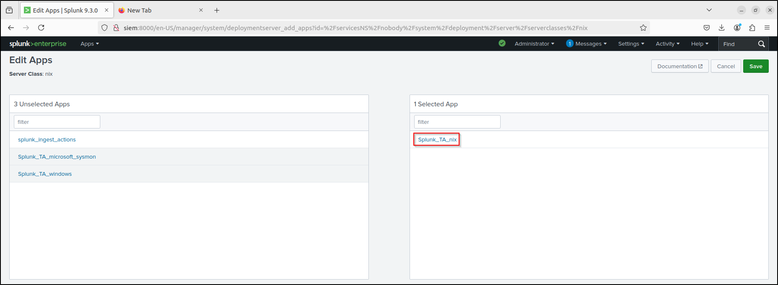Click the green health status check icon

[502, 43]
